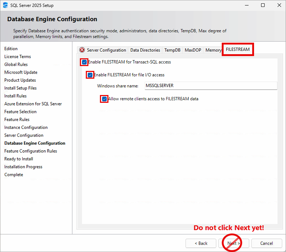Select the FILESTREAM tab
Screen dimensions: 286x252
pyautogui.click(x=238, y=49)
